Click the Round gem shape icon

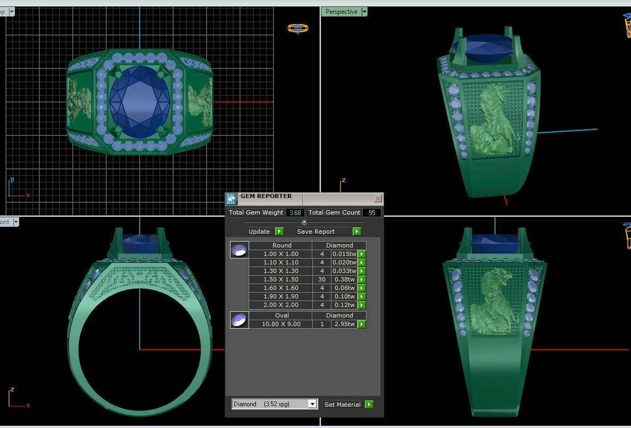(240, 250)
